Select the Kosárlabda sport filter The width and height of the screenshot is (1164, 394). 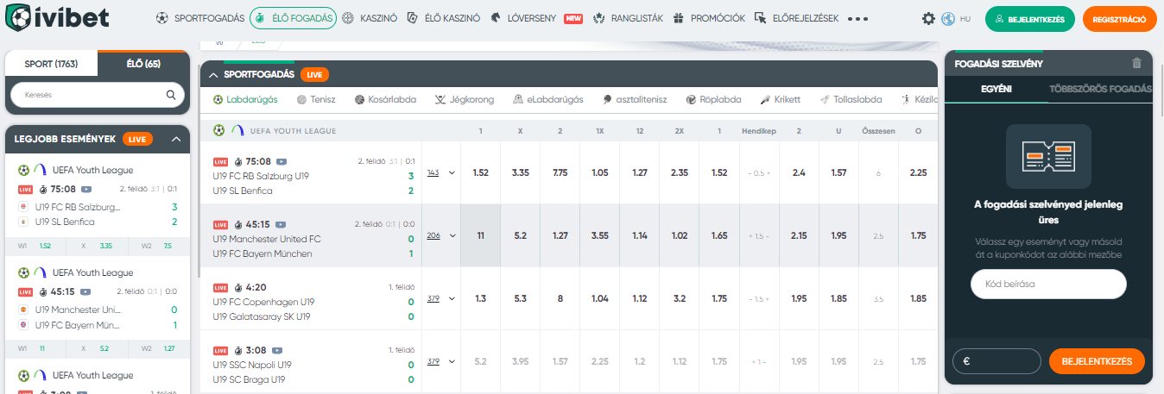[x=385, y=99]
